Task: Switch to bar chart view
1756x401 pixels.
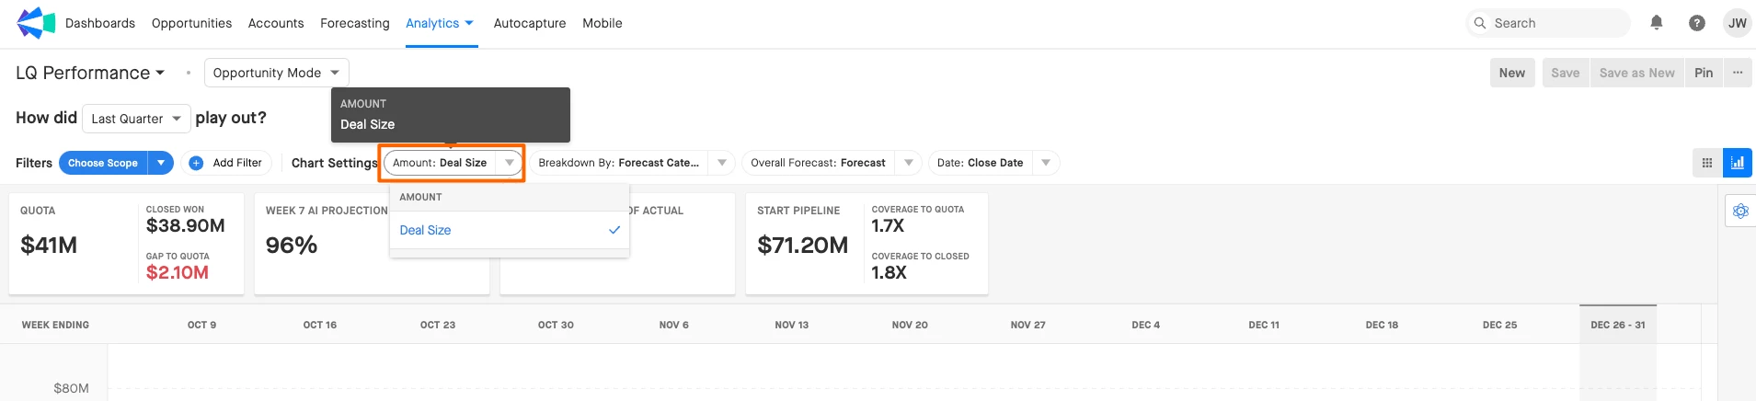Action: tap(1737, 163)
